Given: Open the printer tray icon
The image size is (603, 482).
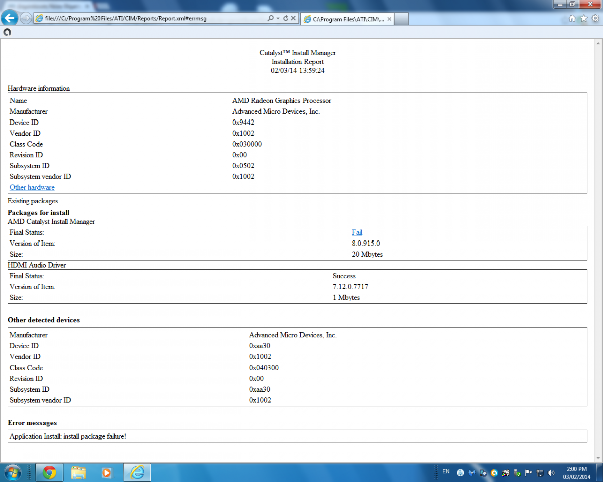Looking at the screenshot, I should tap(506, 472).
